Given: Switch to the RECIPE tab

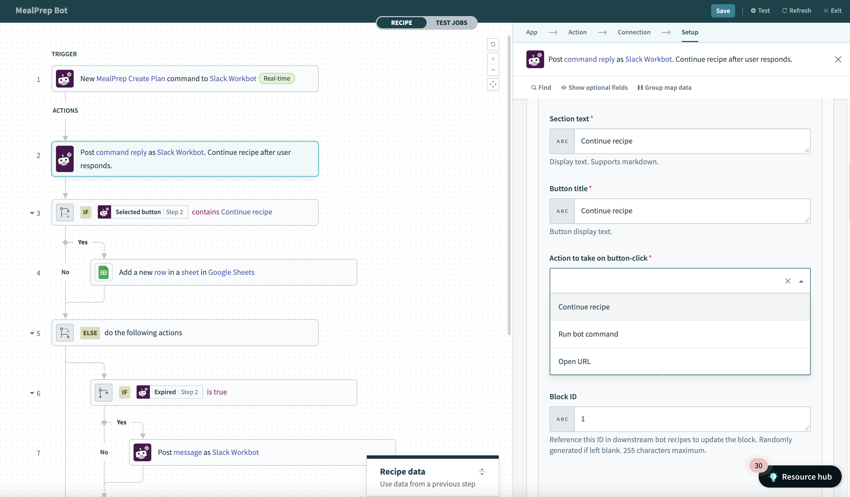Looking at the screenshot, I should pos(401,22).
